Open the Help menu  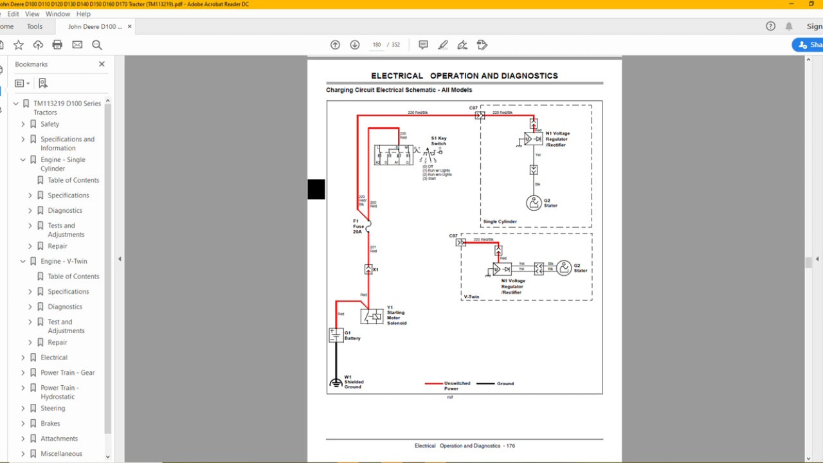(x=84, y=14)
